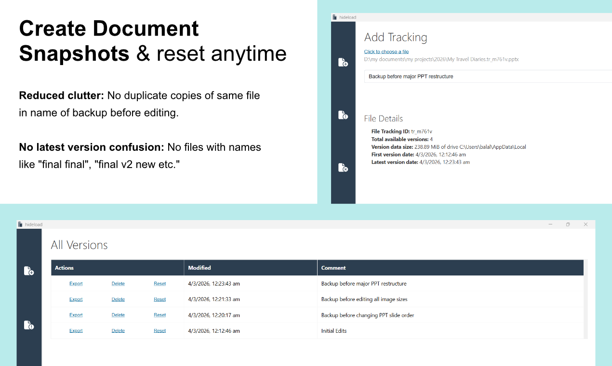
Task: Click file-remove X icon in Add Tracking sidebar
Action: 343,168
